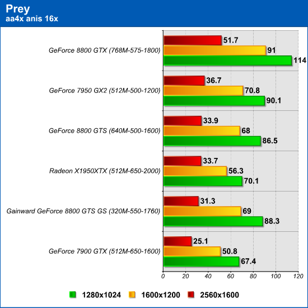Click the red bar valued 51.7
This screenshot has height=308, width=308.
click(x=193, y=40)
